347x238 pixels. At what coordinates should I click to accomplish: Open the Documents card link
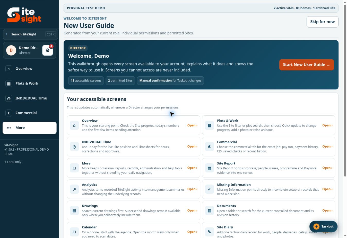(327, 210)
